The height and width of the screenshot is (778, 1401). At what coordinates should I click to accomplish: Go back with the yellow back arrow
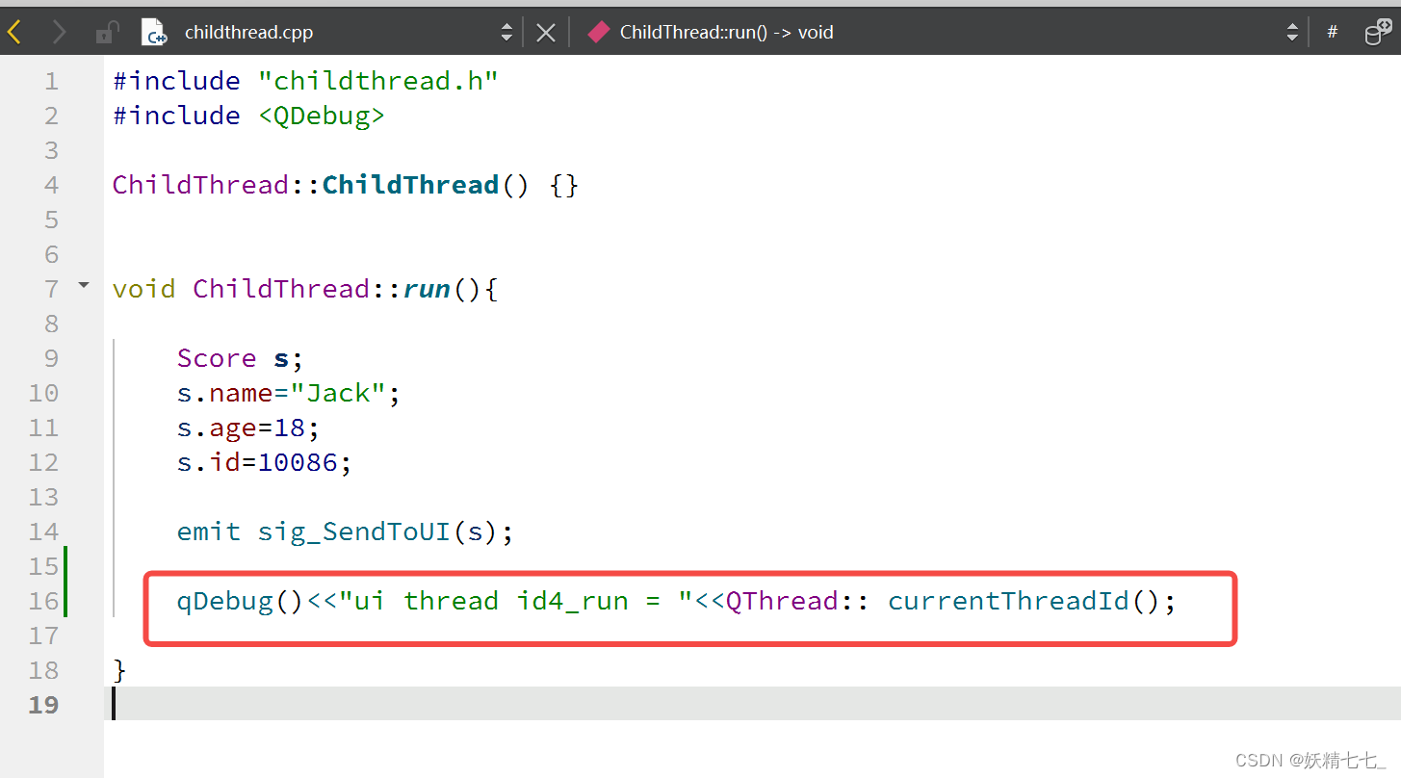13,32
